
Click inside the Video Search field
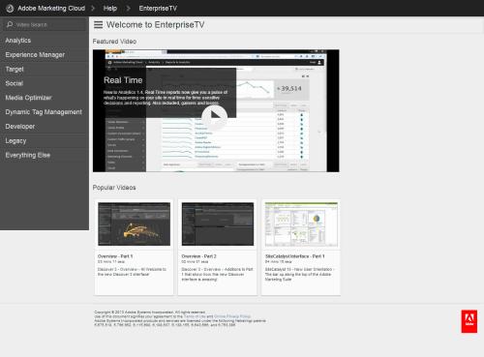[x=45, y=24]
